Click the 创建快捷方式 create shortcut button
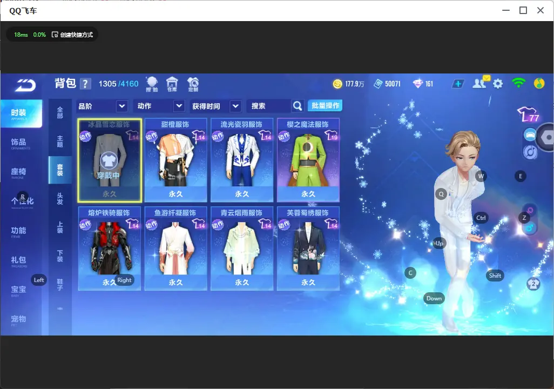The image size is (554, 389). click(x=72, y=35)
